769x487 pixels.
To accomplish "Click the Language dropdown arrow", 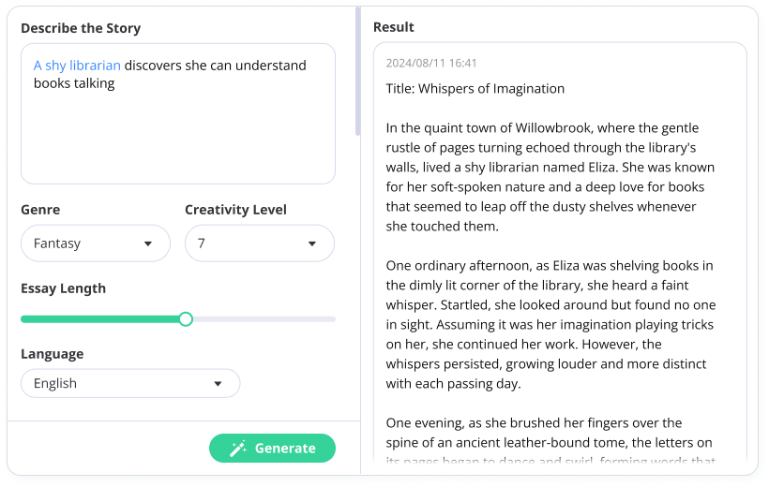I will (x=218, y=383).
